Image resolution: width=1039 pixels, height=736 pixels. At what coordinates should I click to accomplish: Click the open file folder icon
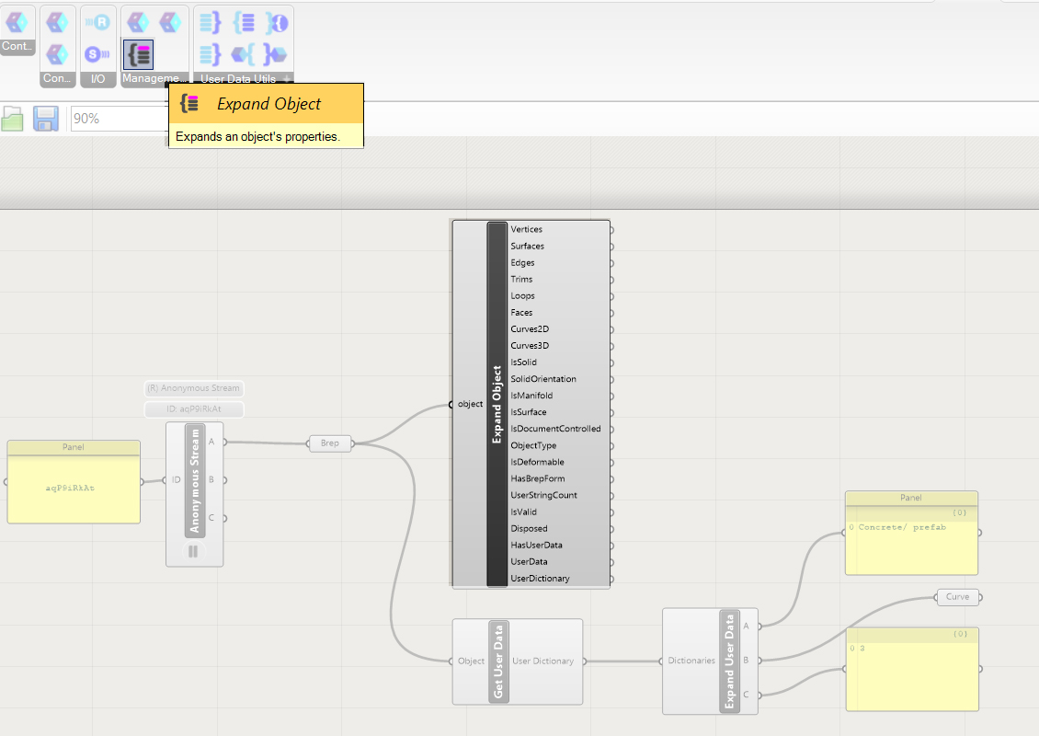[12, 119]
